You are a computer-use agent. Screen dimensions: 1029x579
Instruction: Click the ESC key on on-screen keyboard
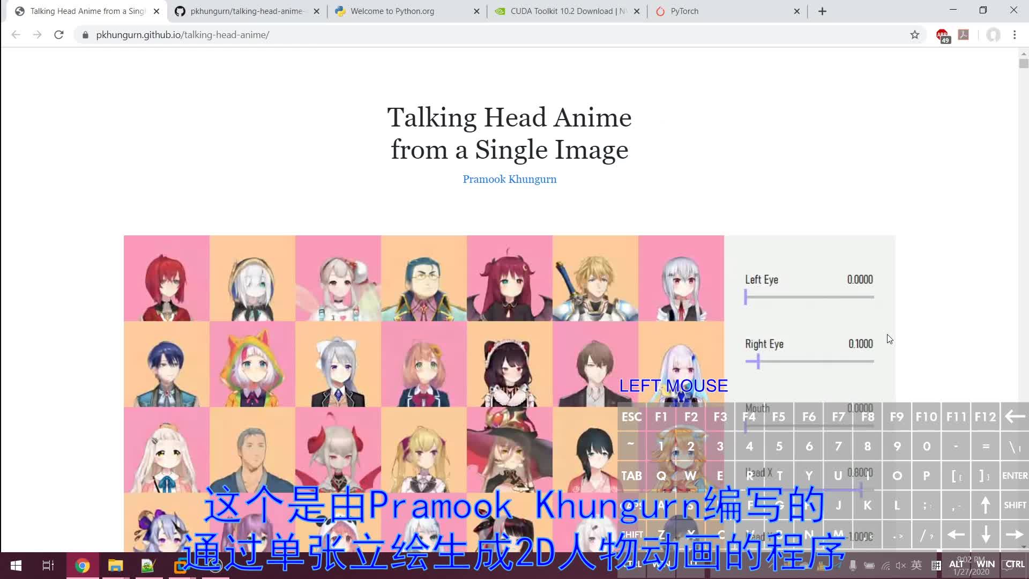pyautogui.click(x=631, y=417)
